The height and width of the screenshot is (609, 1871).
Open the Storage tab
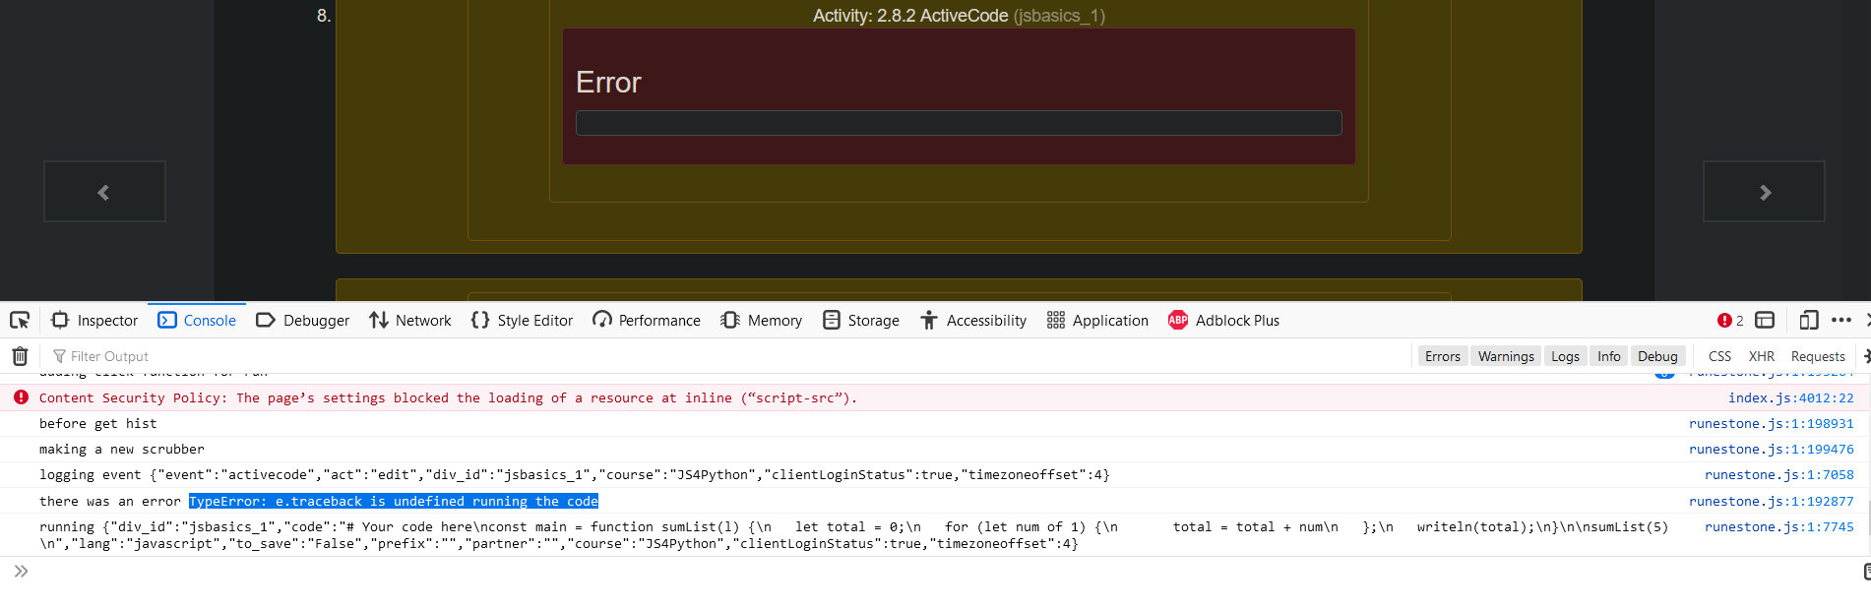[x=861, y=321]
